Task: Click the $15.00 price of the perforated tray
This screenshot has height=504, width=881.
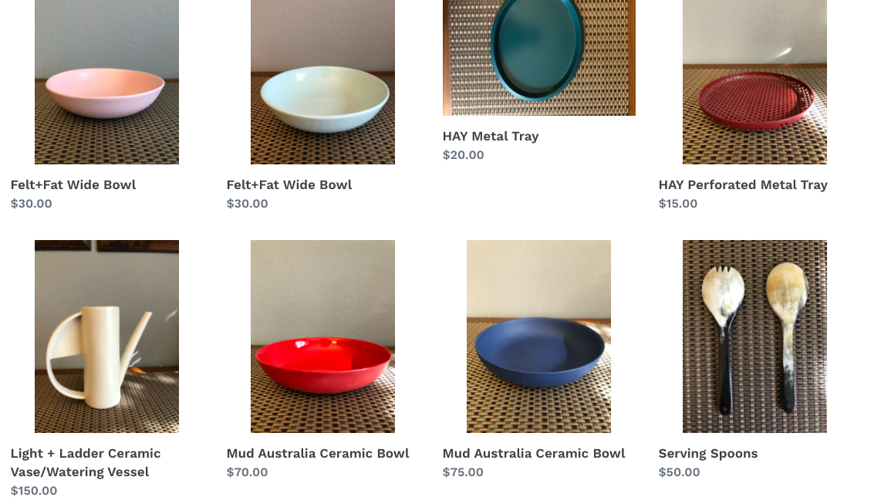Action: click(x=677, y=204)
